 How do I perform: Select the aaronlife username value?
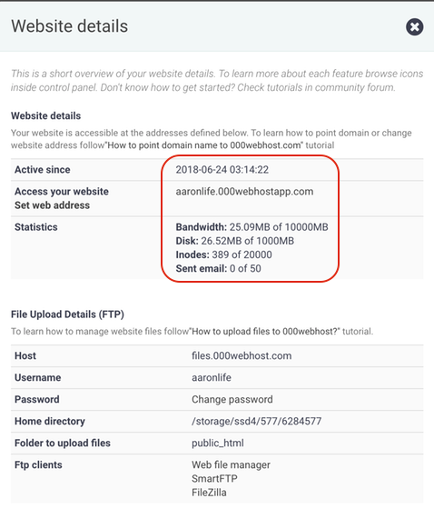(x=212, y=378)
